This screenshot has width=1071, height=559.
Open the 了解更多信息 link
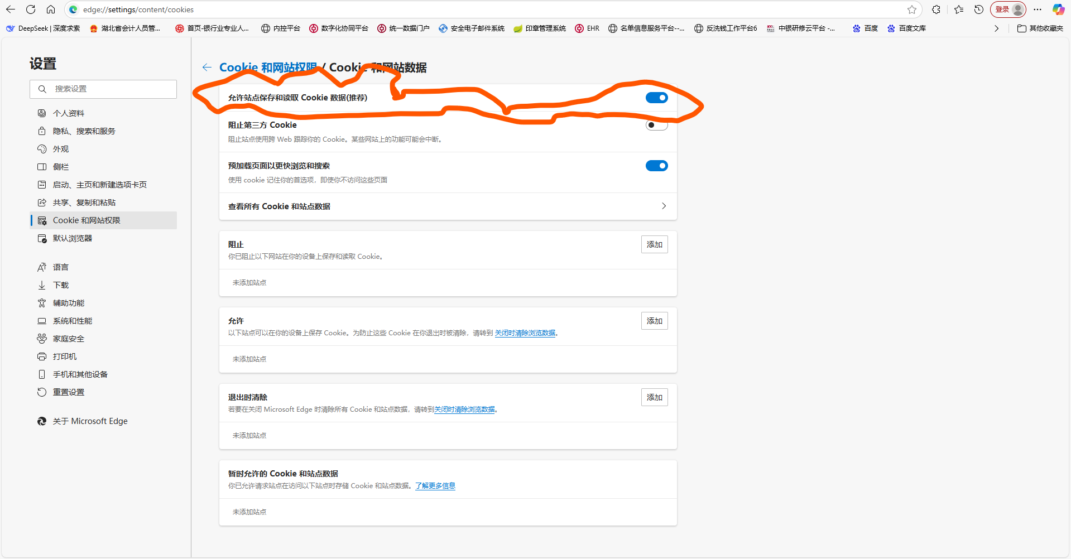point(435,486)
